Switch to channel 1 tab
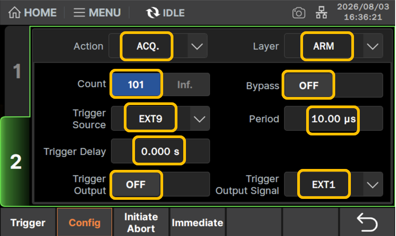 (17, 71)
